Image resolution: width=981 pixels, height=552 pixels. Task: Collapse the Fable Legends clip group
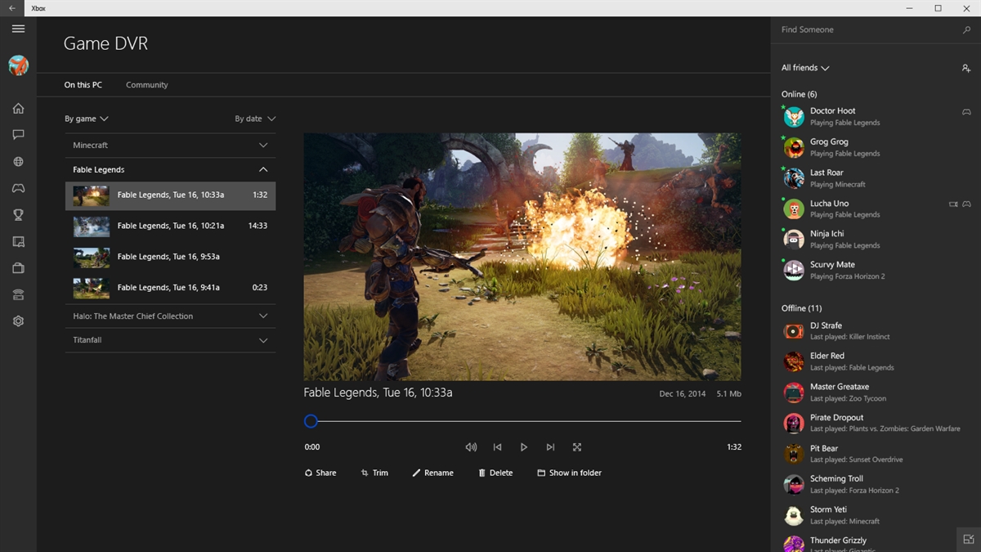click(x=263, y=169)
